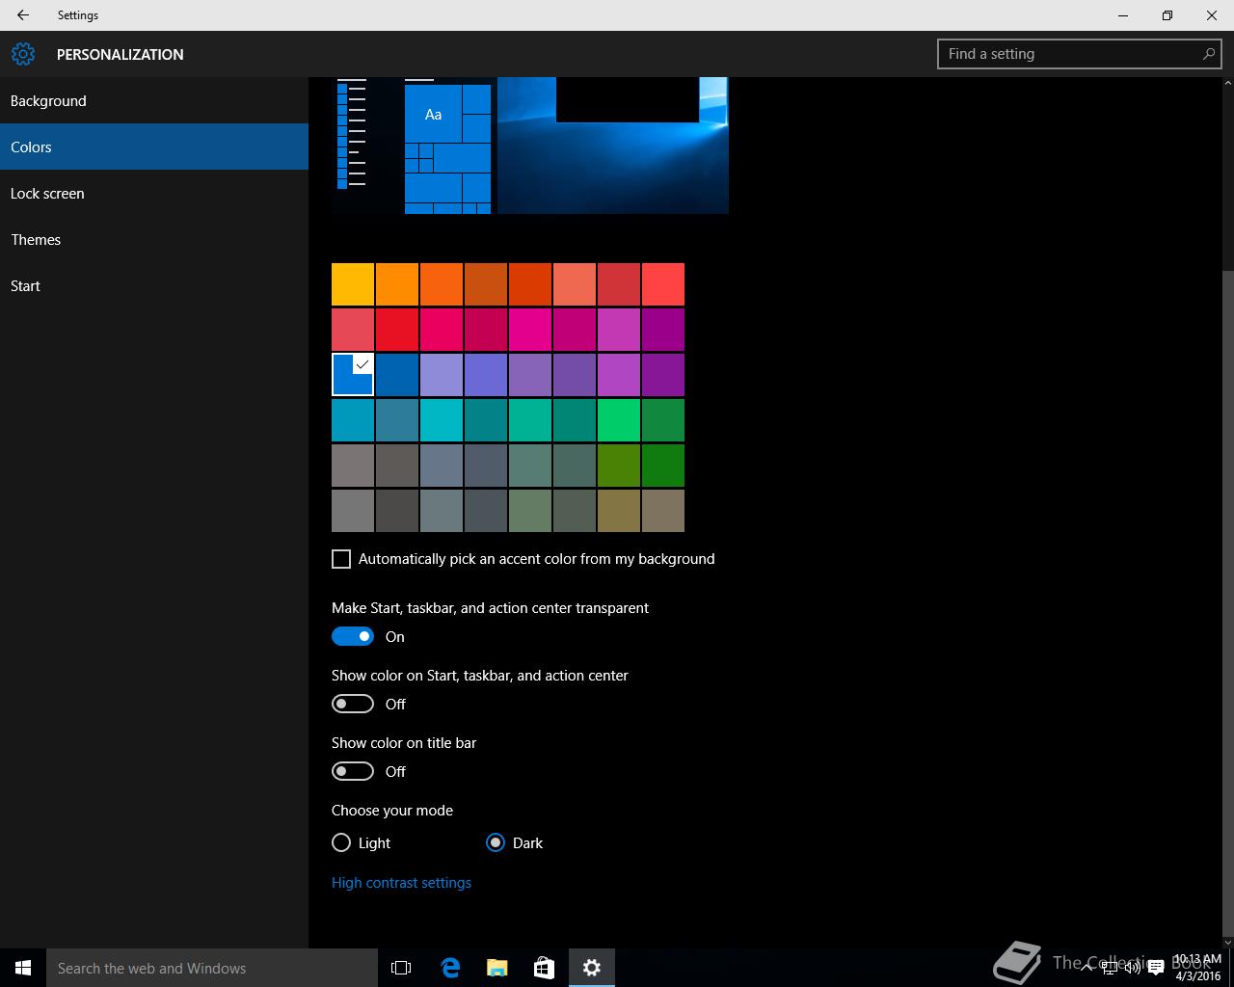Pick the bright green swatch in teal row
This screenshot has height=987, width=1234.
[619, 420]
